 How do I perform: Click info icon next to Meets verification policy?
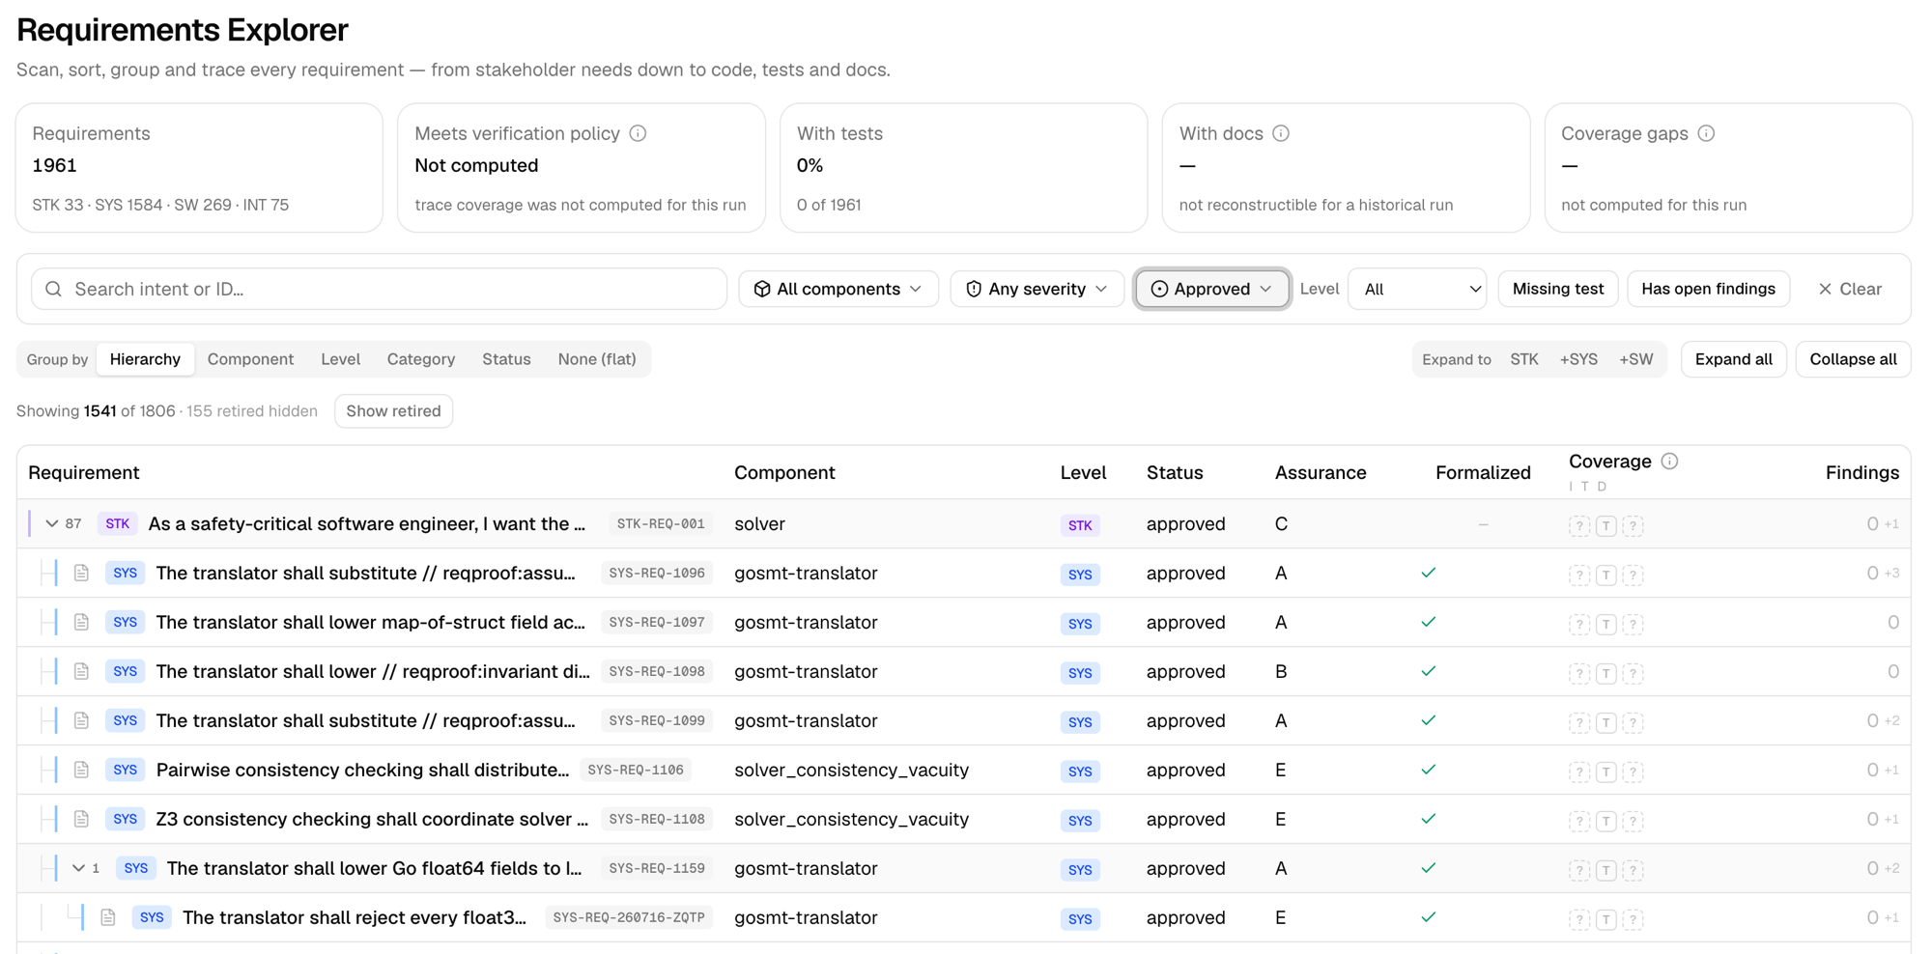pyautogui.click(x=638, y=133)
